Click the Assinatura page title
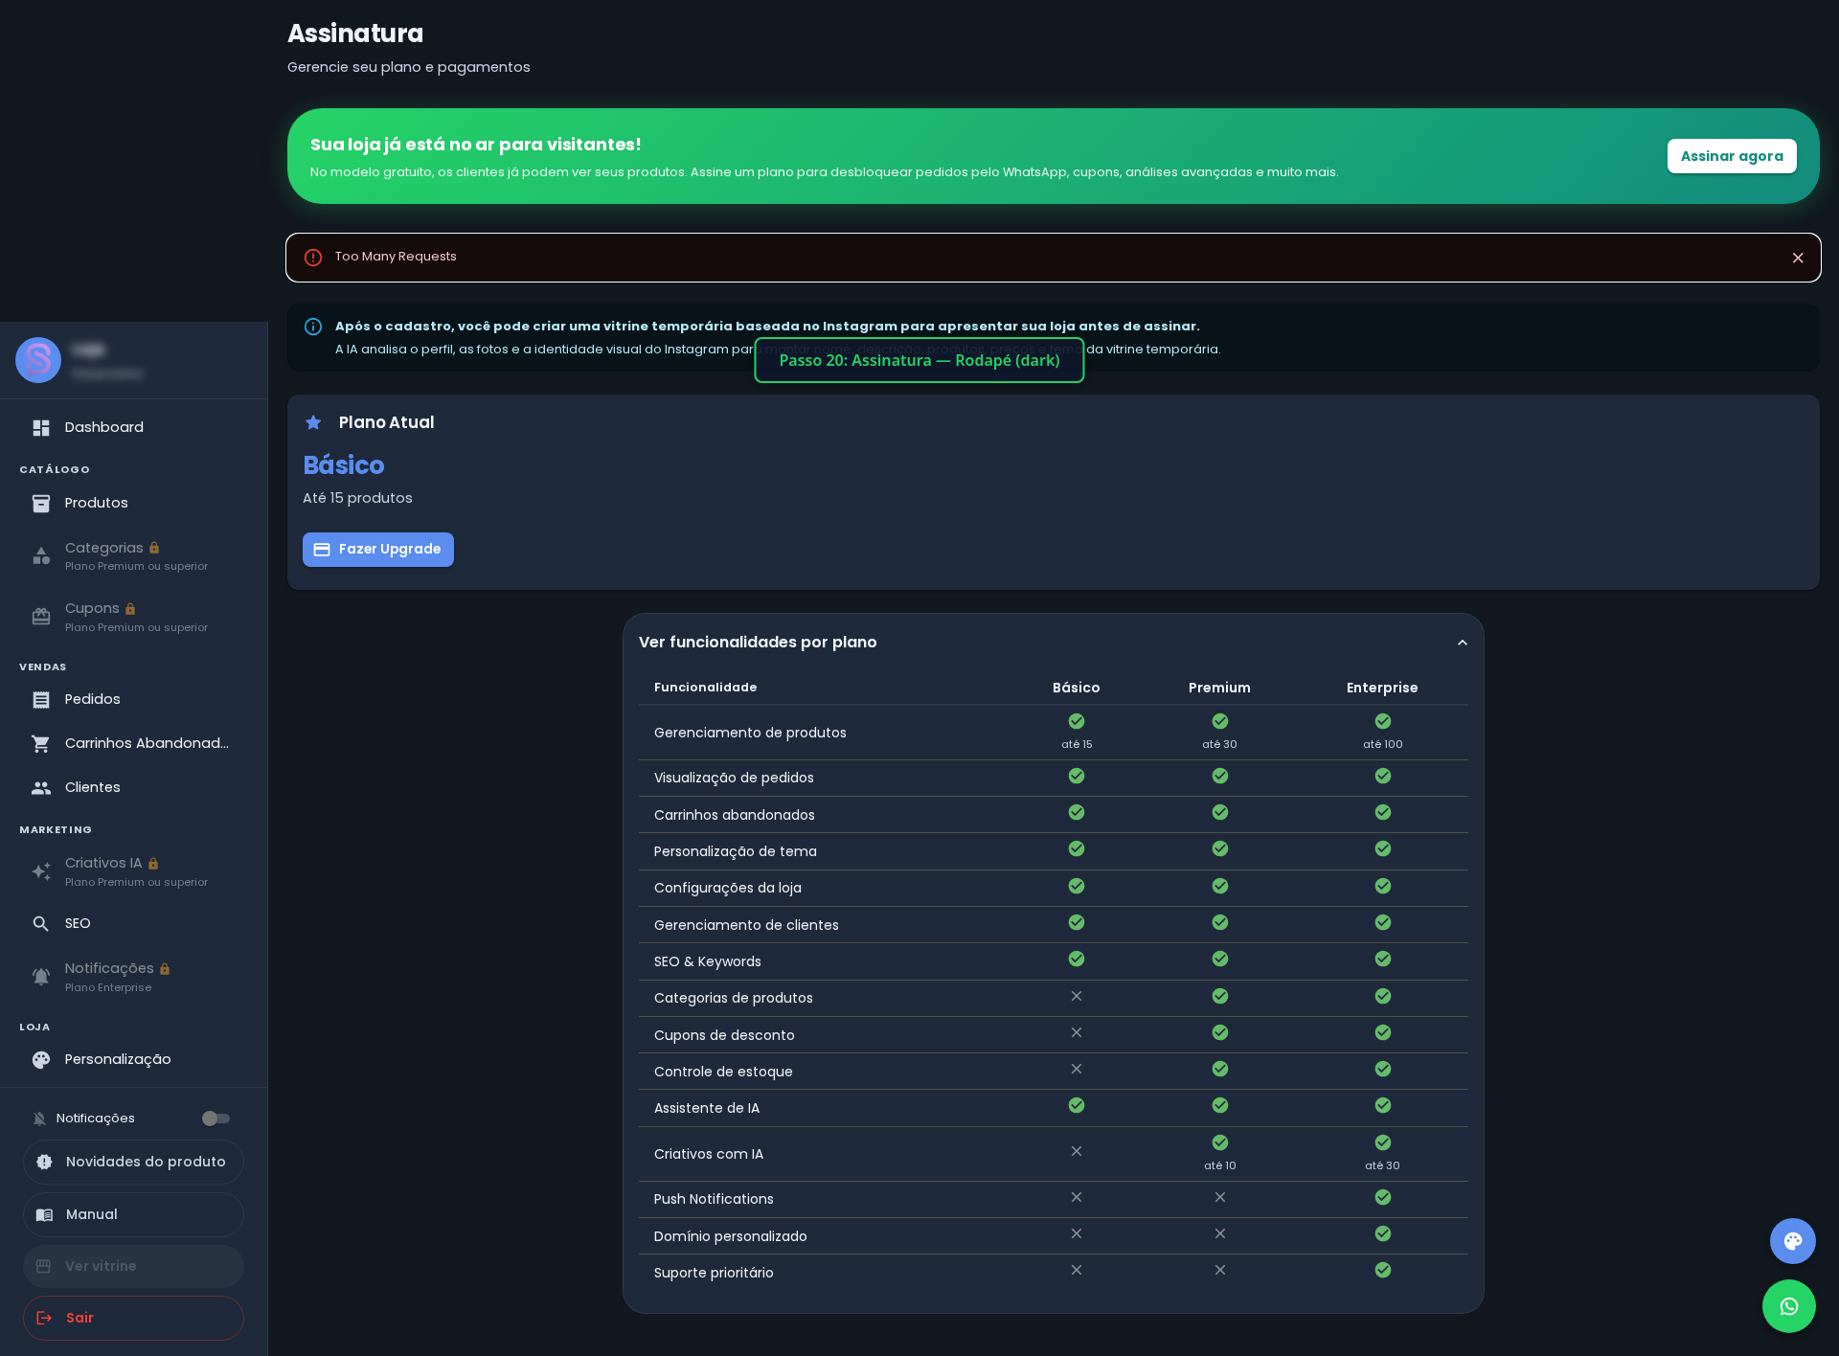1839x1356 pixels. click(355, 34)
